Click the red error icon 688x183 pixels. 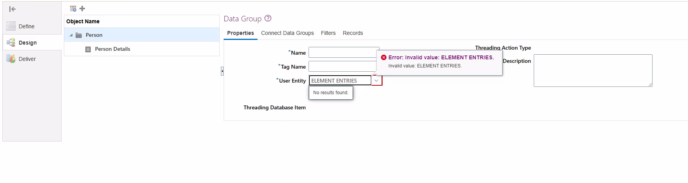pos(384,57)
